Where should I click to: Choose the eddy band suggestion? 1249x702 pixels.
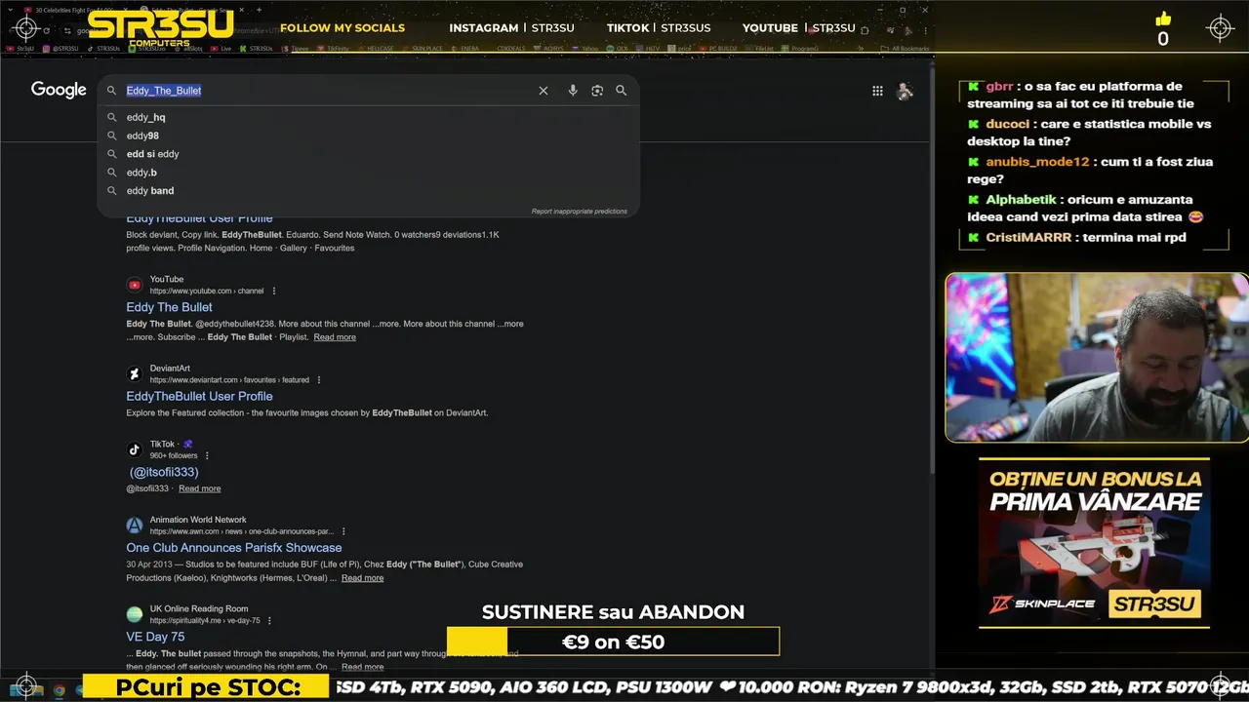(369, 191)
